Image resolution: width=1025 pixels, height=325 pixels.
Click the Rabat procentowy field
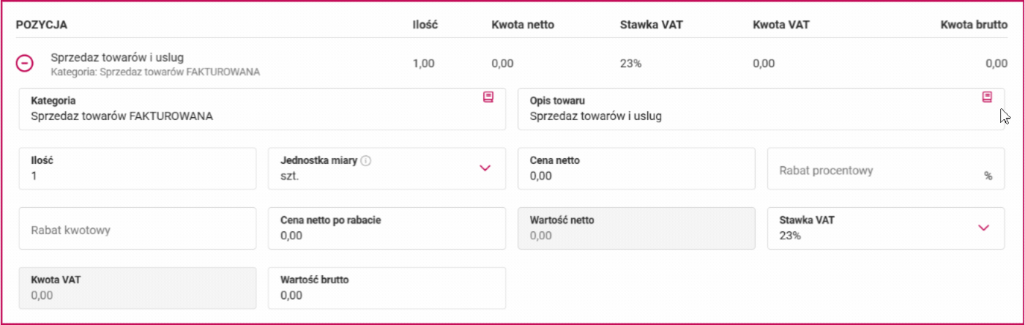[x=886, y=168]
